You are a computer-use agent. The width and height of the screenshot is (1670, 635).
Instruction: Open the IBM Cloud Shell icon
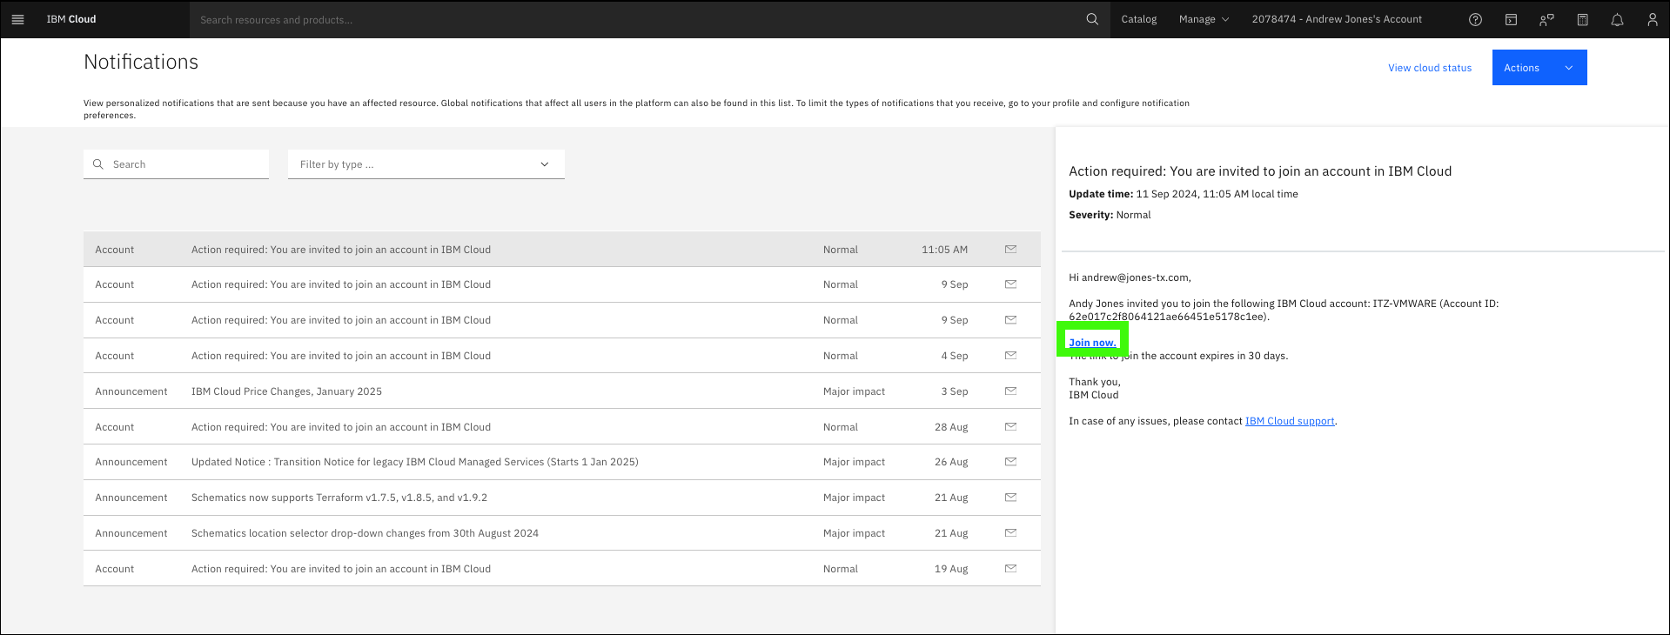point(1511,19)
